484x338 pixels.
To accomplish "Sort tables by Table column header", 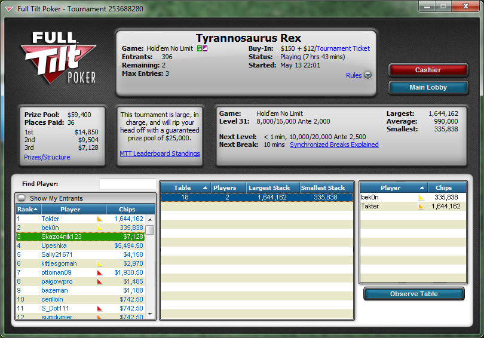I will tap(185, 188).
